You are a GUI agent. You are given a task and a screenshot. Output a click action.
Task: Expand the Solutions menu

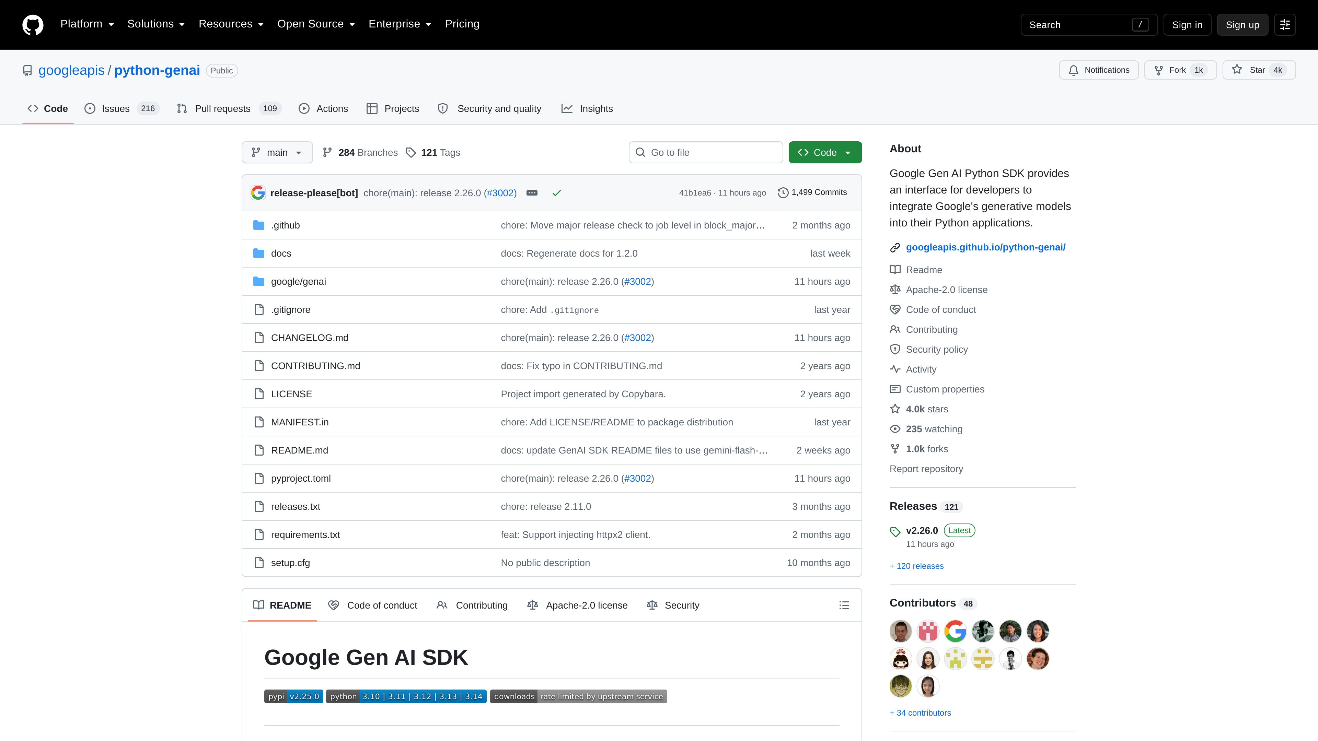click(x=156, y=24)
